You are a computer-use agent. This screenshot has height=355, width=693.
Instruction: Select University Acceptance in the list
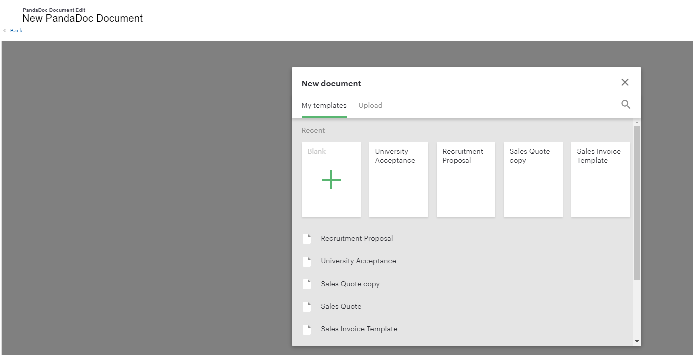pyautogui.click(x=358, y=261)
